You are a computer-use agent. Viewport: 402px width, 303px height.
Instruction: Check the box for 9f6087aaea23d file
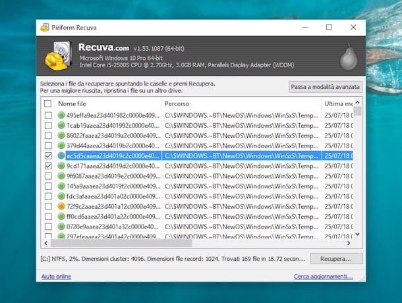click(x=48, y=176)
